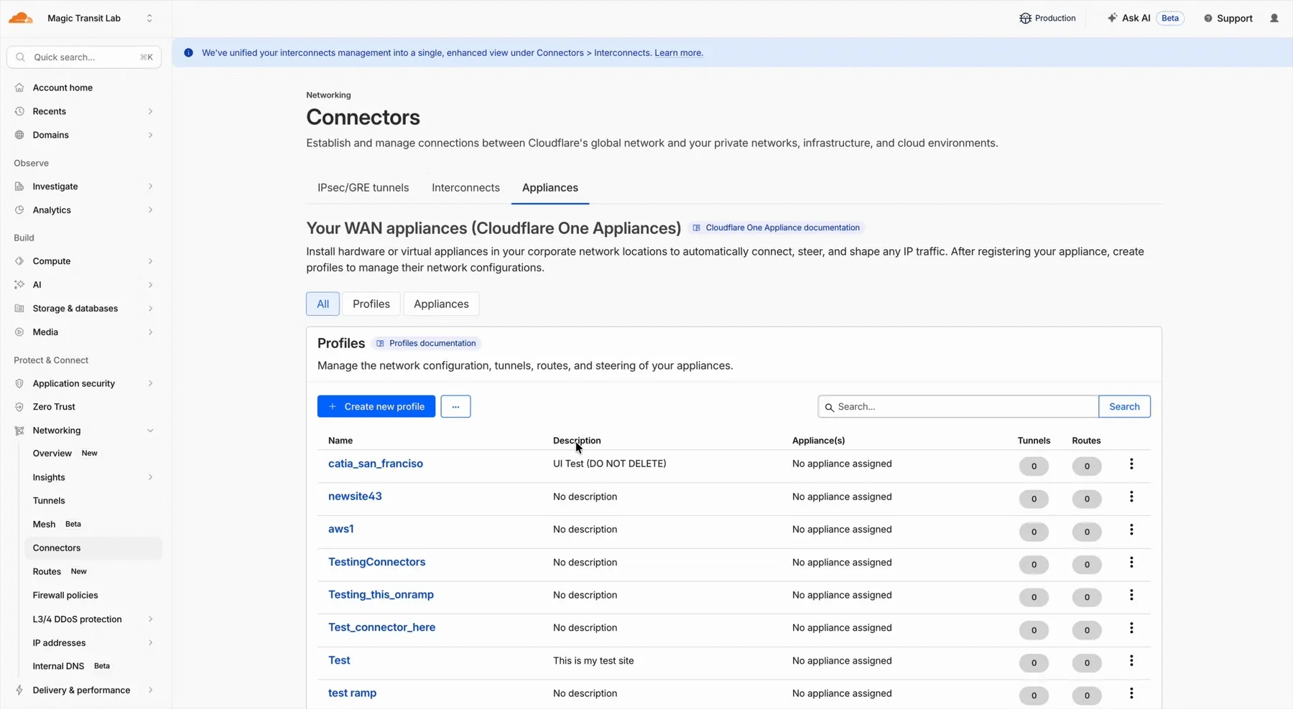Click Routes count badge for Test_connector_here
Image resolution: width=1293 pixels, height=709 pixels.
pyautogui.click(x=1087, y=630)
